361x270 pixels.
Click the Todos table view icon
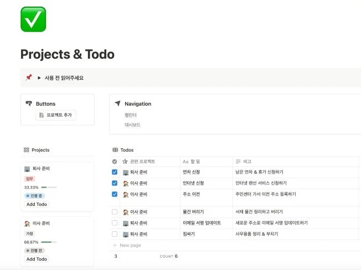pyautogui.click(x=115, y=150)
